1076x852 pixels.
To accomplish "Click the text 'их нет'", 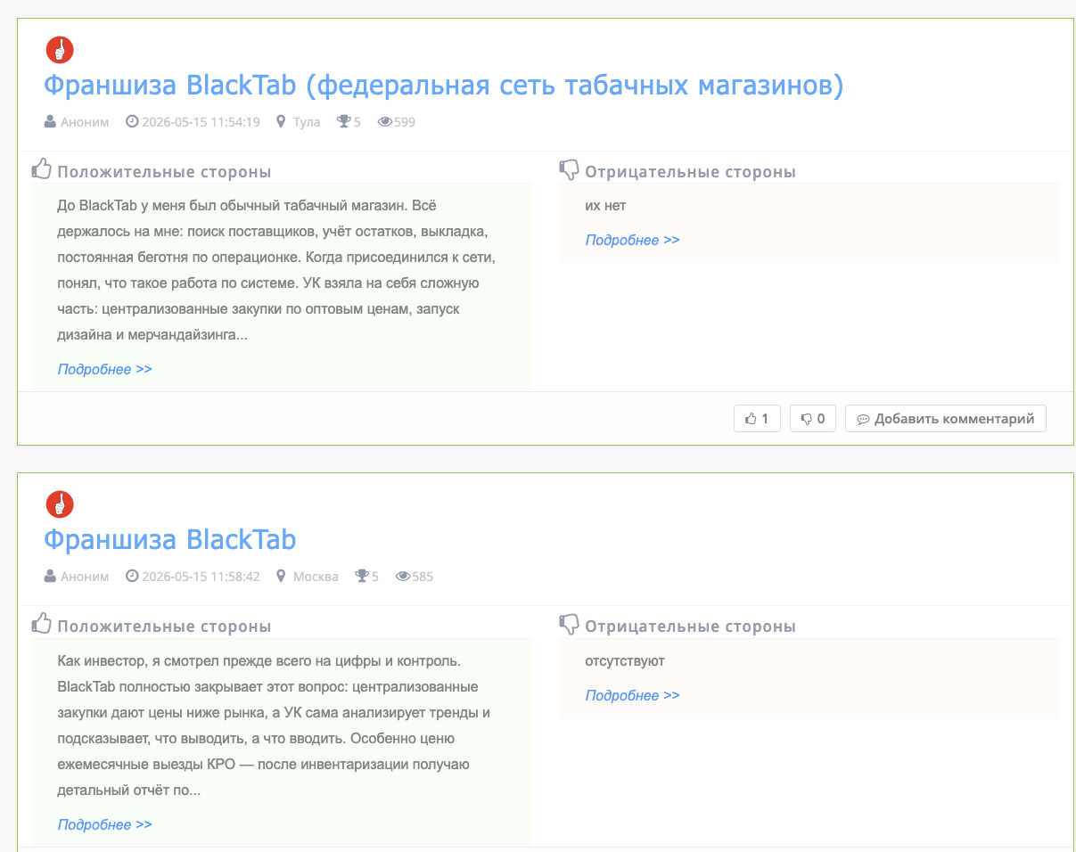I will (x=606, y=206).
